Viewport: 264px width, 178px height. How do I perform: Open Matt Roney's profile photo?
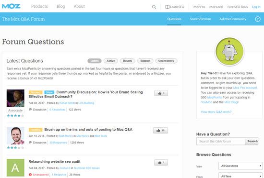click(15, 135)
